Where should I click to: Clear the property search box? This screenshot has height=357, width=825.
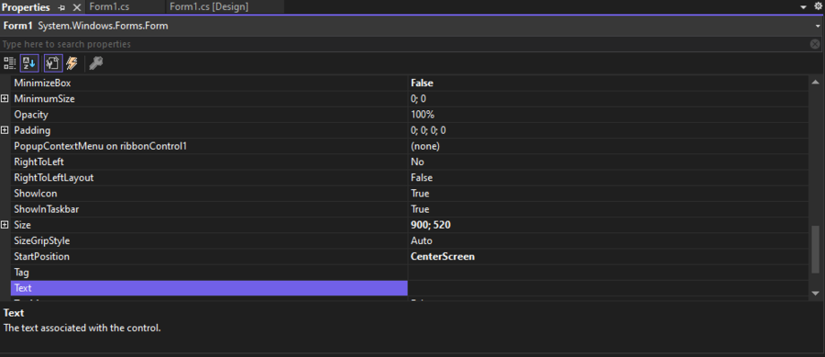point(815,44)
